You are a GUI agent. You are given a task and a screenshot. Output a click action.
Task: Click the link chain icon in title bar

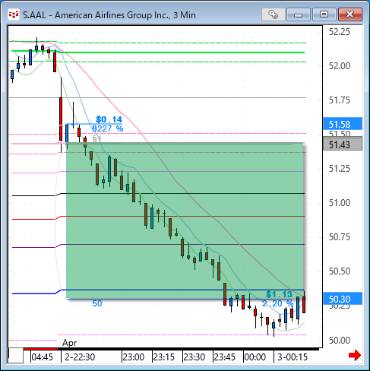tap(273, 14)
